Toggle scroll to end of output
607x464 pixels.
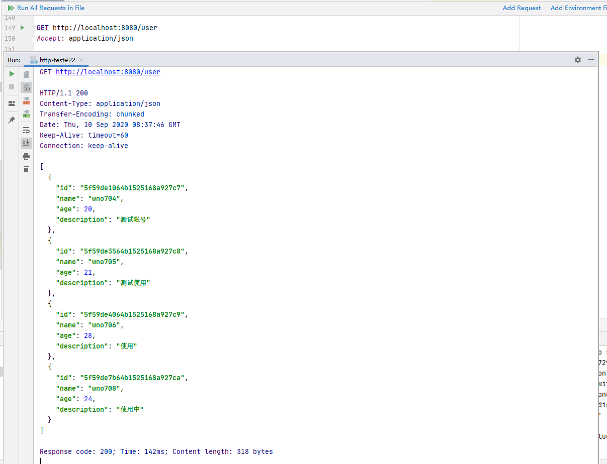pyautogui.click(x=26, y=143)
